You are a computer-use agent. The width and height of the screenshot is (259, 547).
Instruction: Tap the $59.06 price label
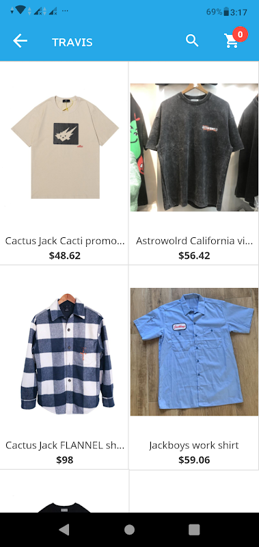click(194, 460)
